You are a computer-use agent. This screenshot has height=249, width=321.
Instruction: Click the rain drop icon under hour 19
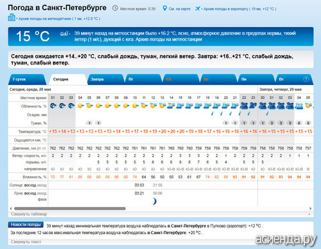[x=213, y=114]
